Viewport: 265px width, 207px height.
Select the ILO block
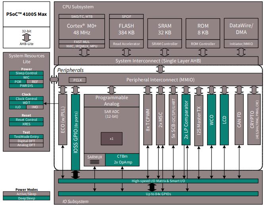[x=18, y=107]
